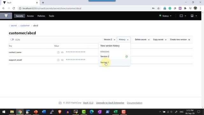Open PowerPoint from the taskbar
This screenshot has width=204, height=115.
click(x=36, y=112)
